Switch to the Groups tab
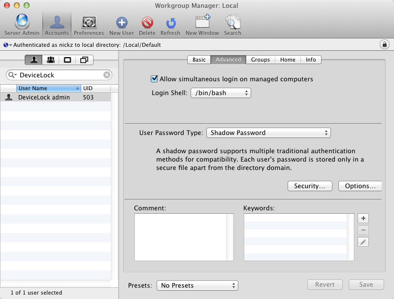Screen dimensions: 394x299 pyautogui.click(x=260, y=60)
